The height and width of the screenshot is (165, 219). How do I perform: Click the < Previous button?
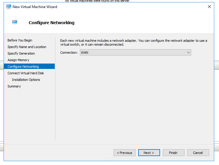tap(124, 153)
